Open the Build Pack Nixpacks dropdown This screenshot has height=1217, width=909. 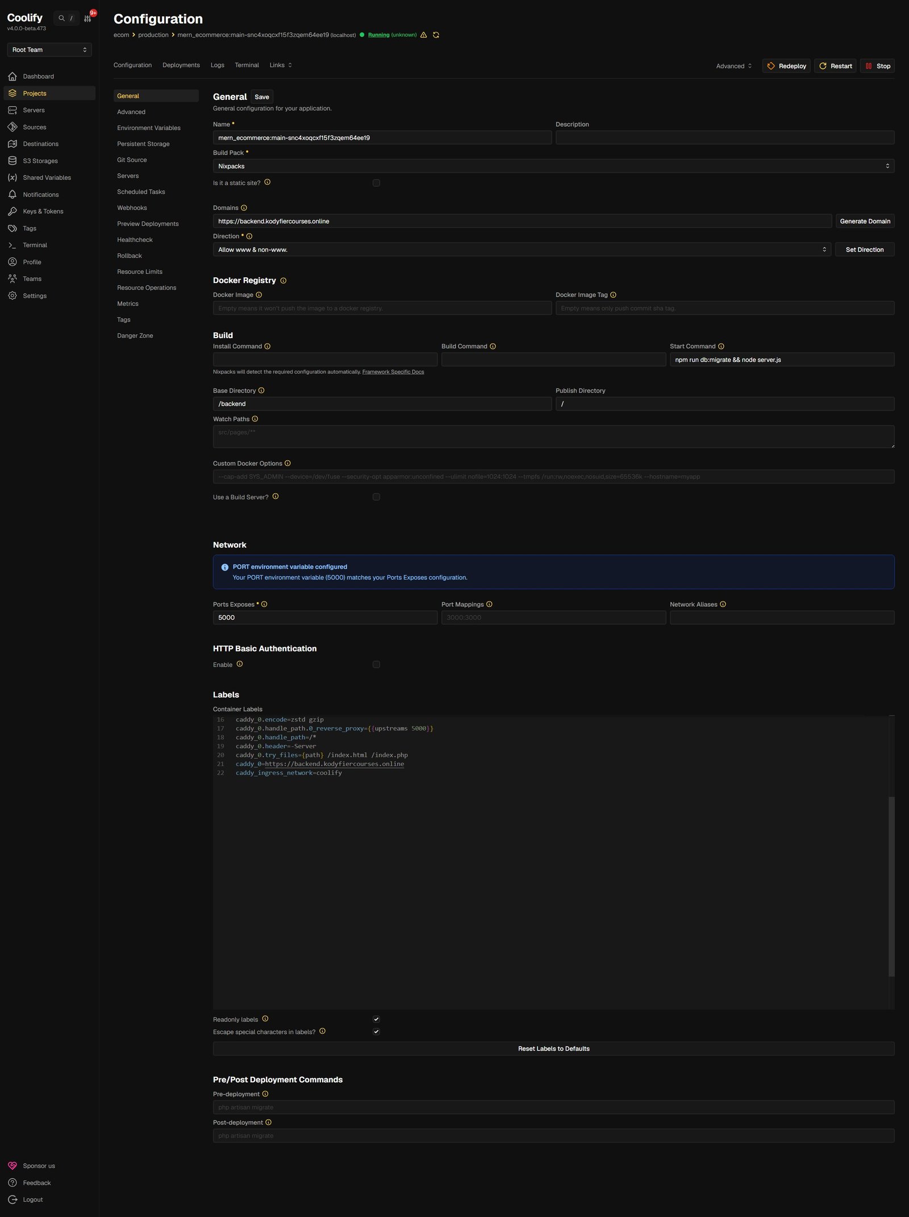point(553,166)
